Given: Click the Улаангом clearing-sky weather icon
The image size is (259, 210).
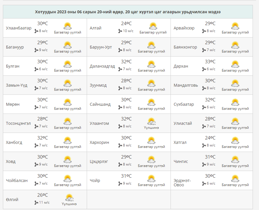Looking at the screenshot, I should (x=151, y=121).
